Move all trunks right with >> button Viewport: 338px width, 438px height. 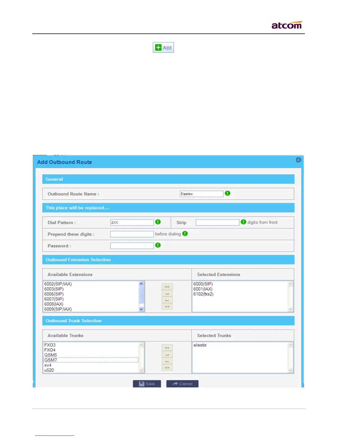[167, 348]
